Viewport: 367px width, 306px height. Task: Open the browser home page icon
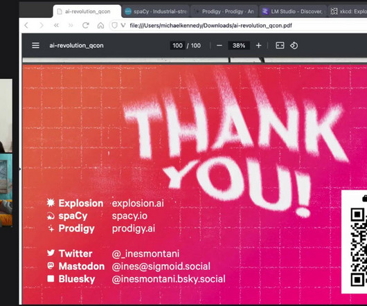(x=100, y=25)
